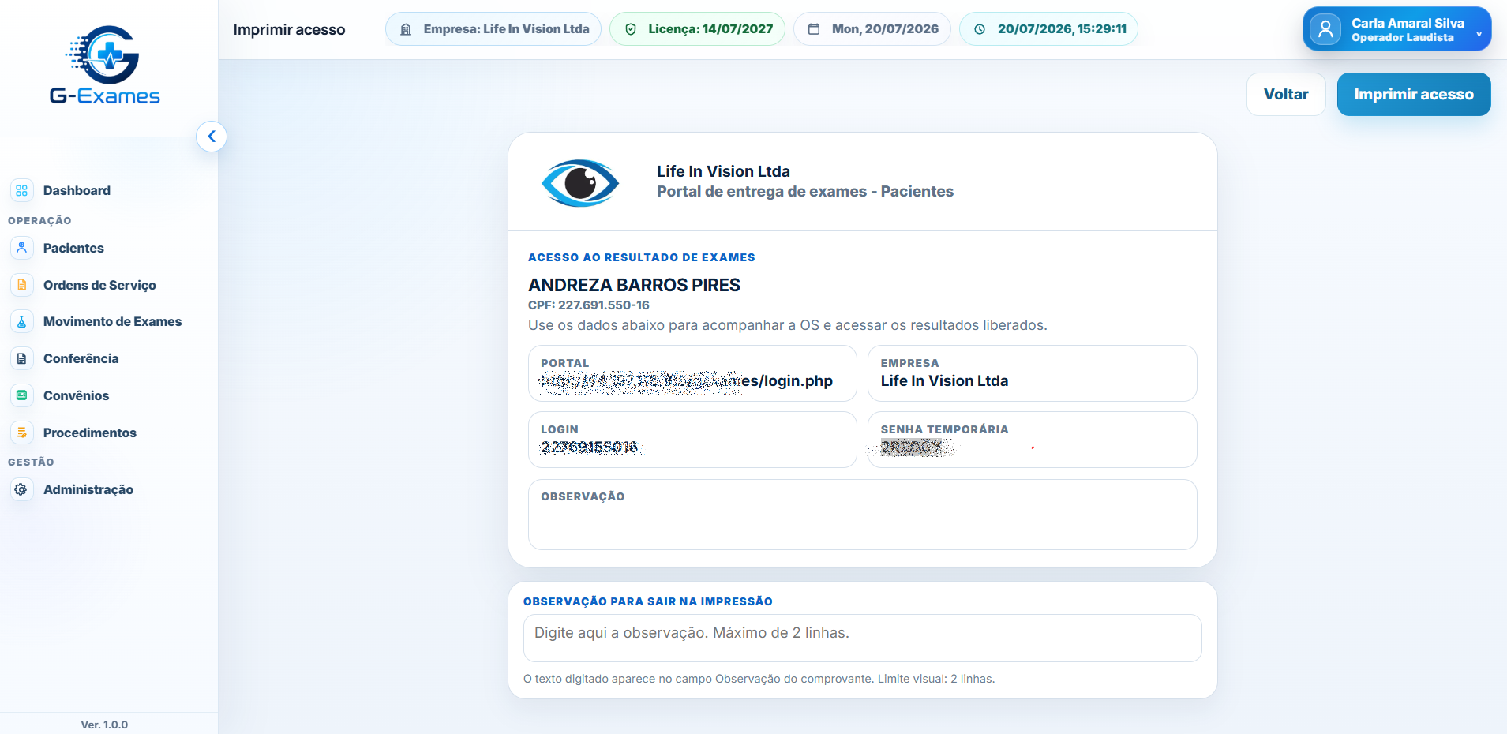
Task: Click the Conferência file icon
Action: (22, 358)
